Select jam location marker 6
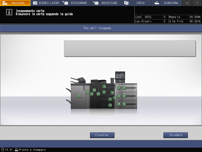Screen dimensions: 202x152 pyautogui.click(x=115, y=98)
